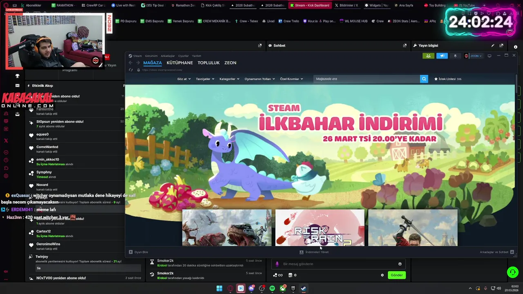Screen dimensions: 523x294
Task: Open ZEON profile tab in Steam
Action: 230,63
